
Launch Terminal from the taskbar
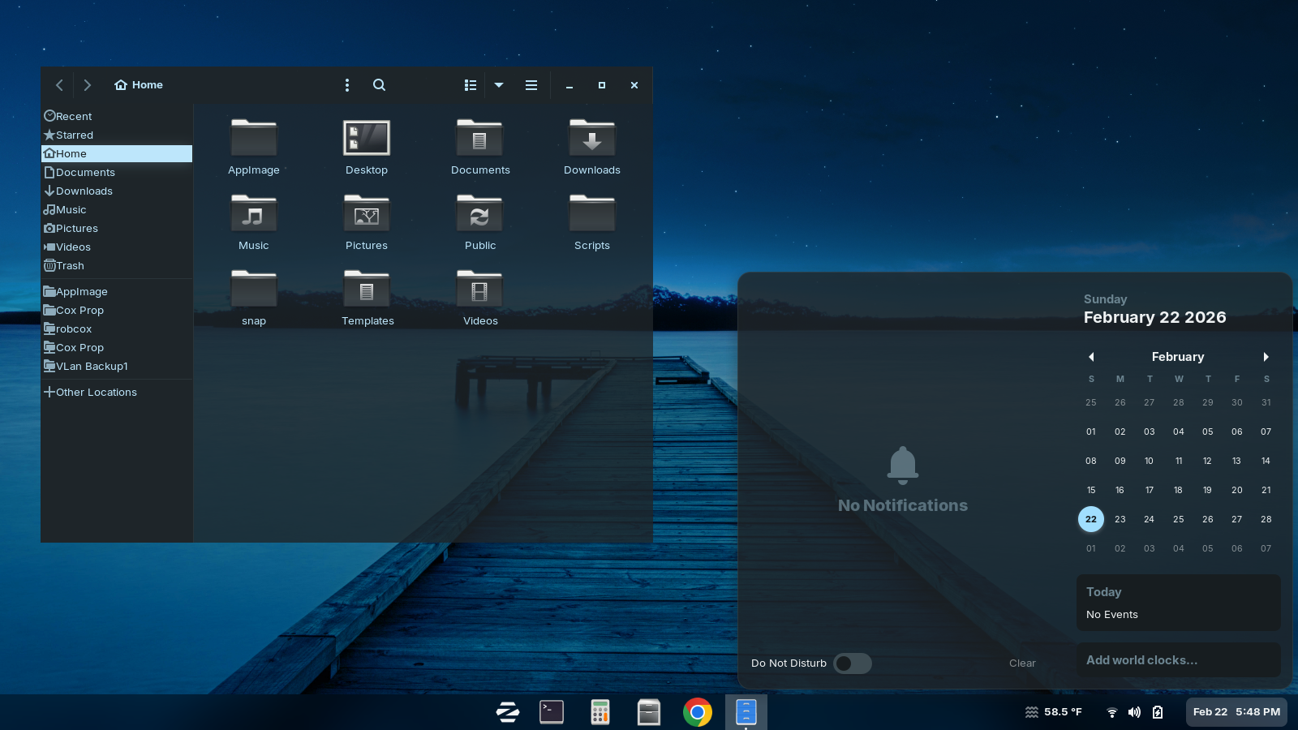[552, 712]
